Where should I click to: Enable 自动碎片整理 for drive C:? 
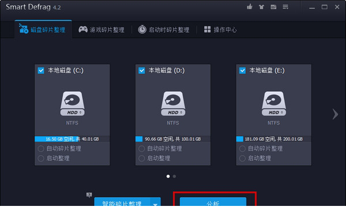click(x=41, y=149)
